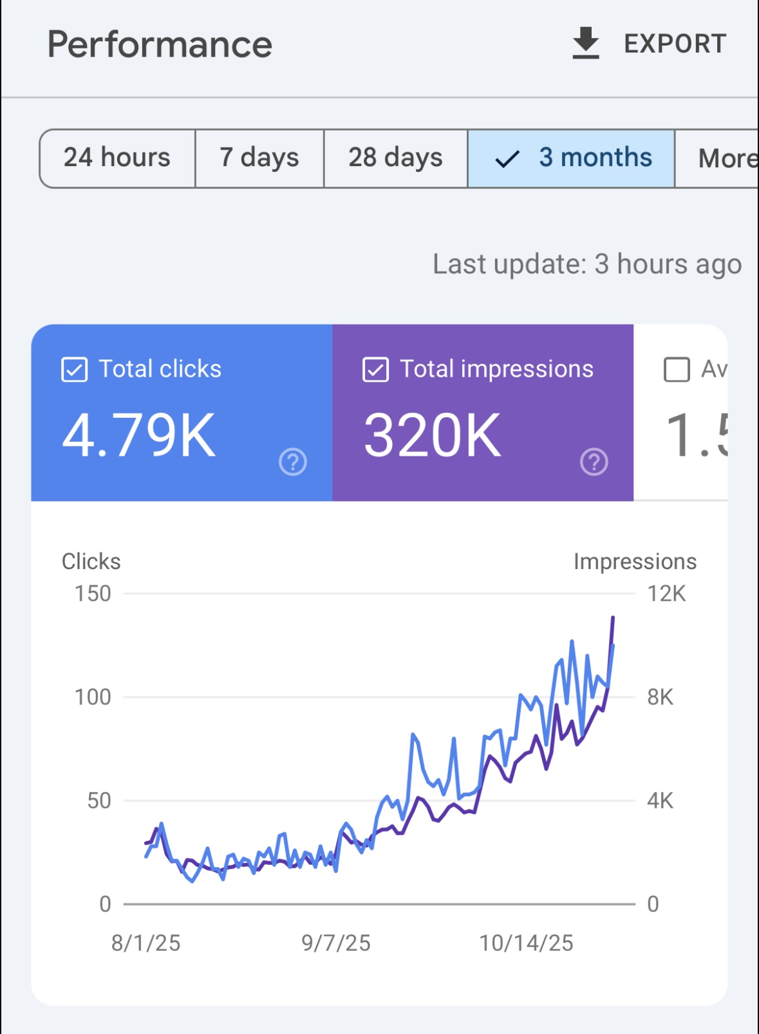Click the EXPORT text label
Screen dimensions: 759x1034
click(675, 44)
